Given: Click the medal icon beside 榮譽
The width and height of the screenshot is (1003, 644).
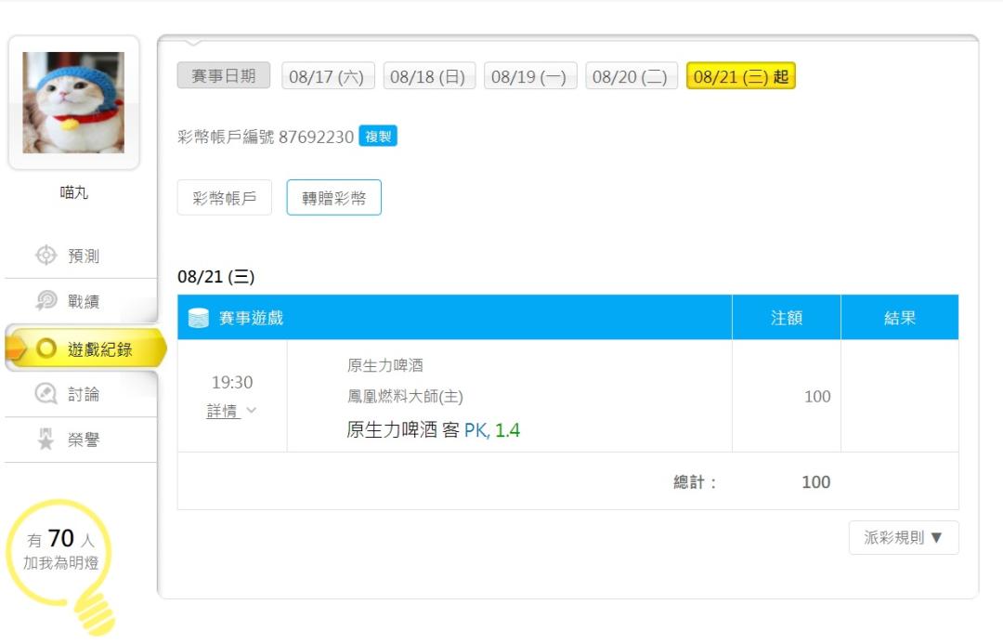Looking at the screenshot, I should (46, 440).
